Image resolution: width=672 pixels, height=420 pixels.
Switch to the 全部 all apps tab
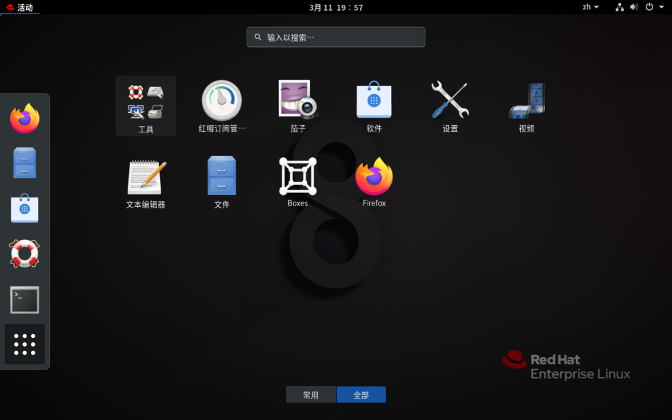361,394
